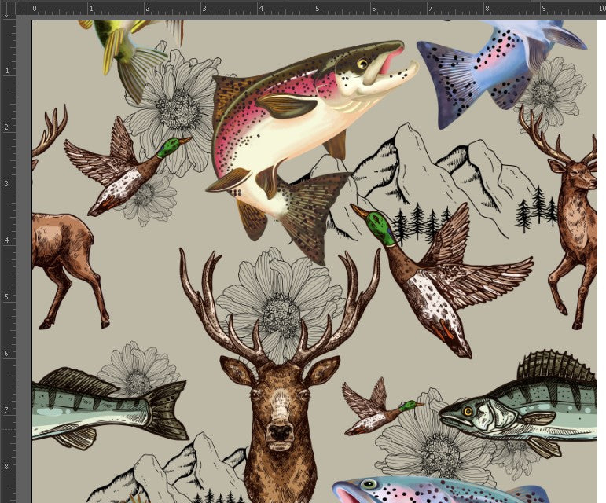The image size is (606, 503).
Task: Click the 3 mark on horizontal ruler
Action: pyautogui.click(x=204, y=8)
